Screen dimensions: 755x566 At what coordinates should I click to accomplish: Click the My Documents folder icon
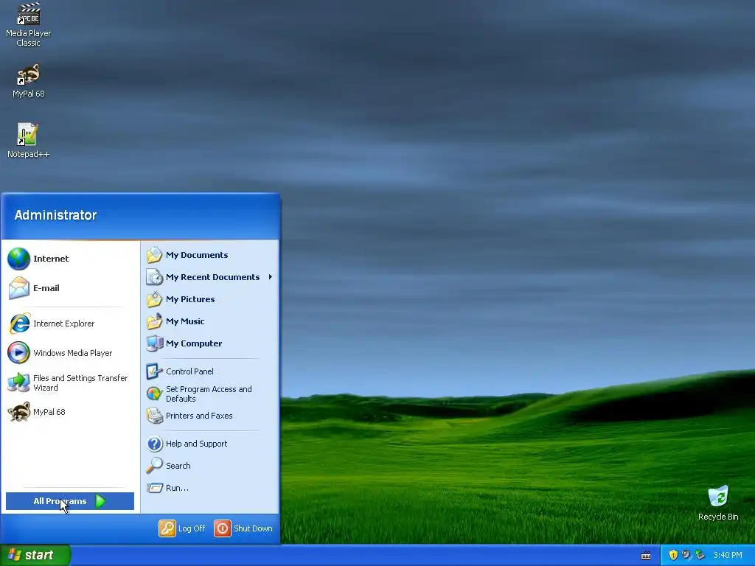[x=155, y=254]
